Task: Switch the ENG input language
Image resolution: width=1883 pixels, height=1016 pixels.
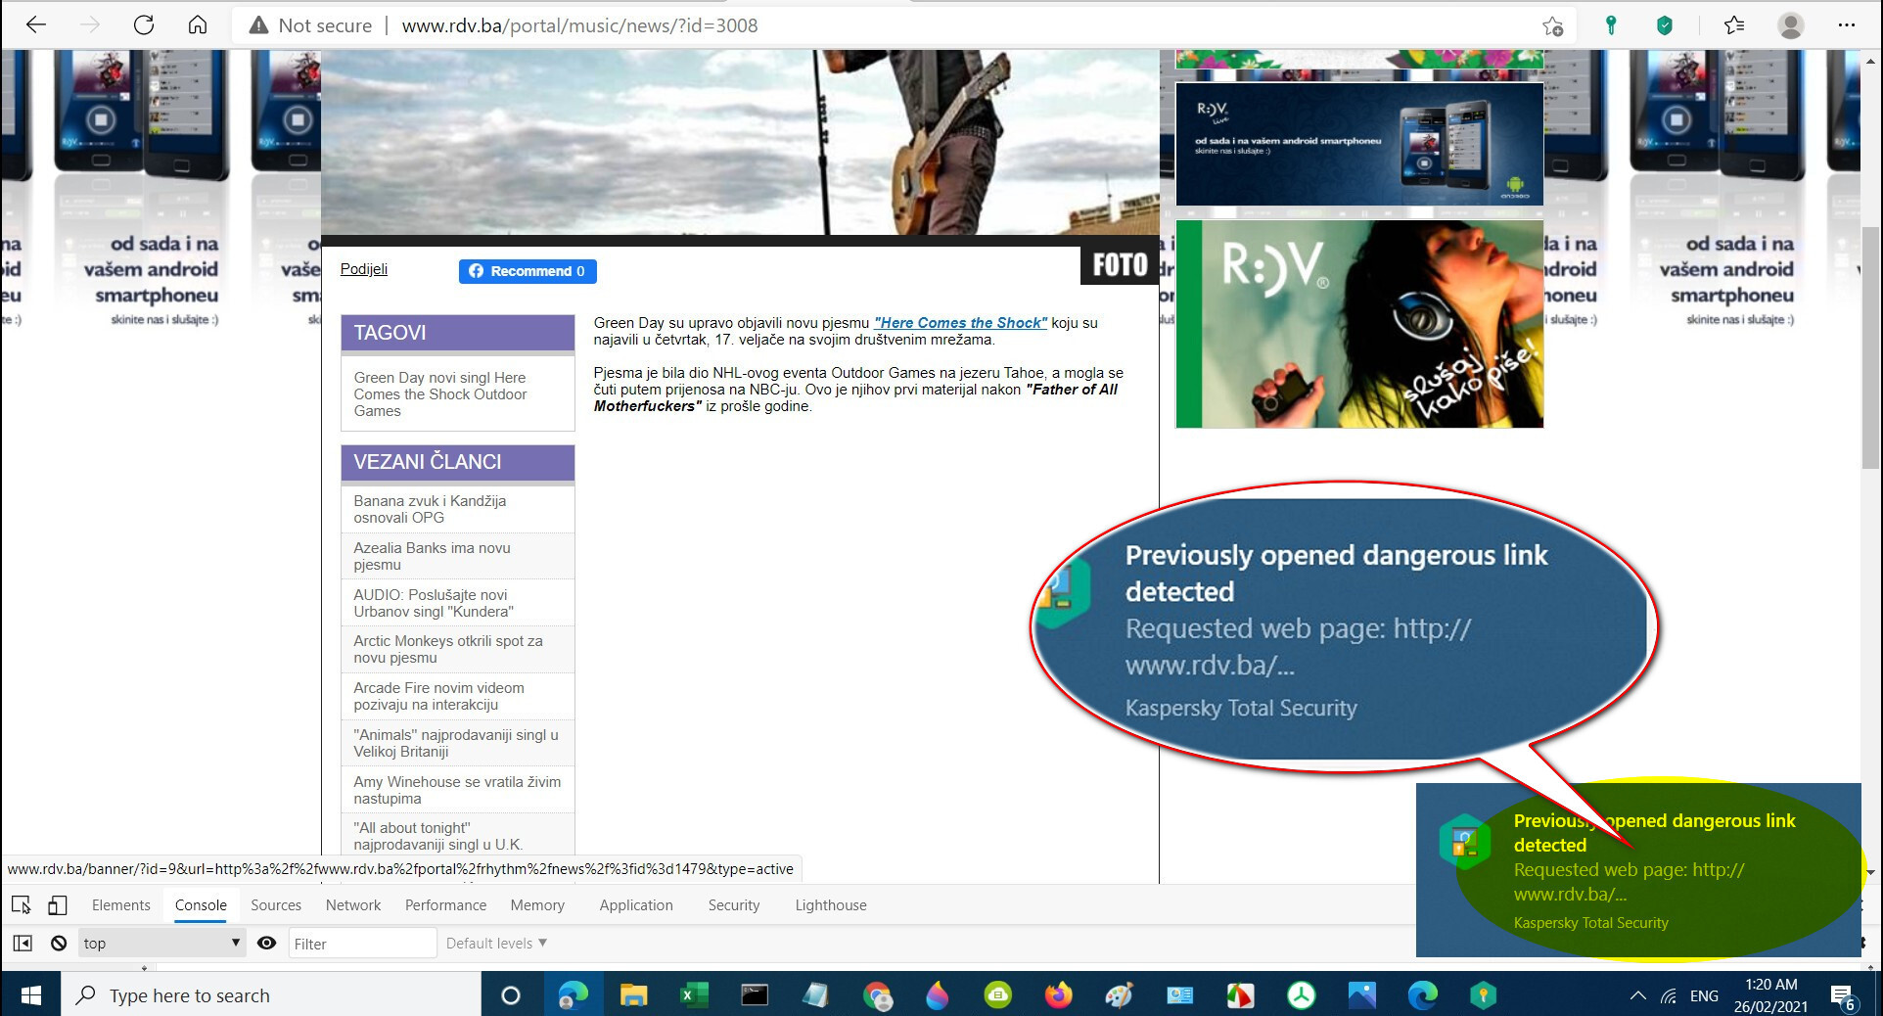Action: (x=1704, y=995)
